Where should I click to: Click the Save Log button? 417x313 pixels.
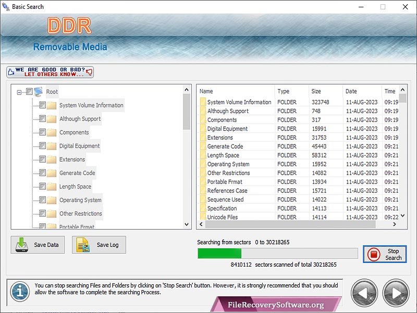point(99,245)
